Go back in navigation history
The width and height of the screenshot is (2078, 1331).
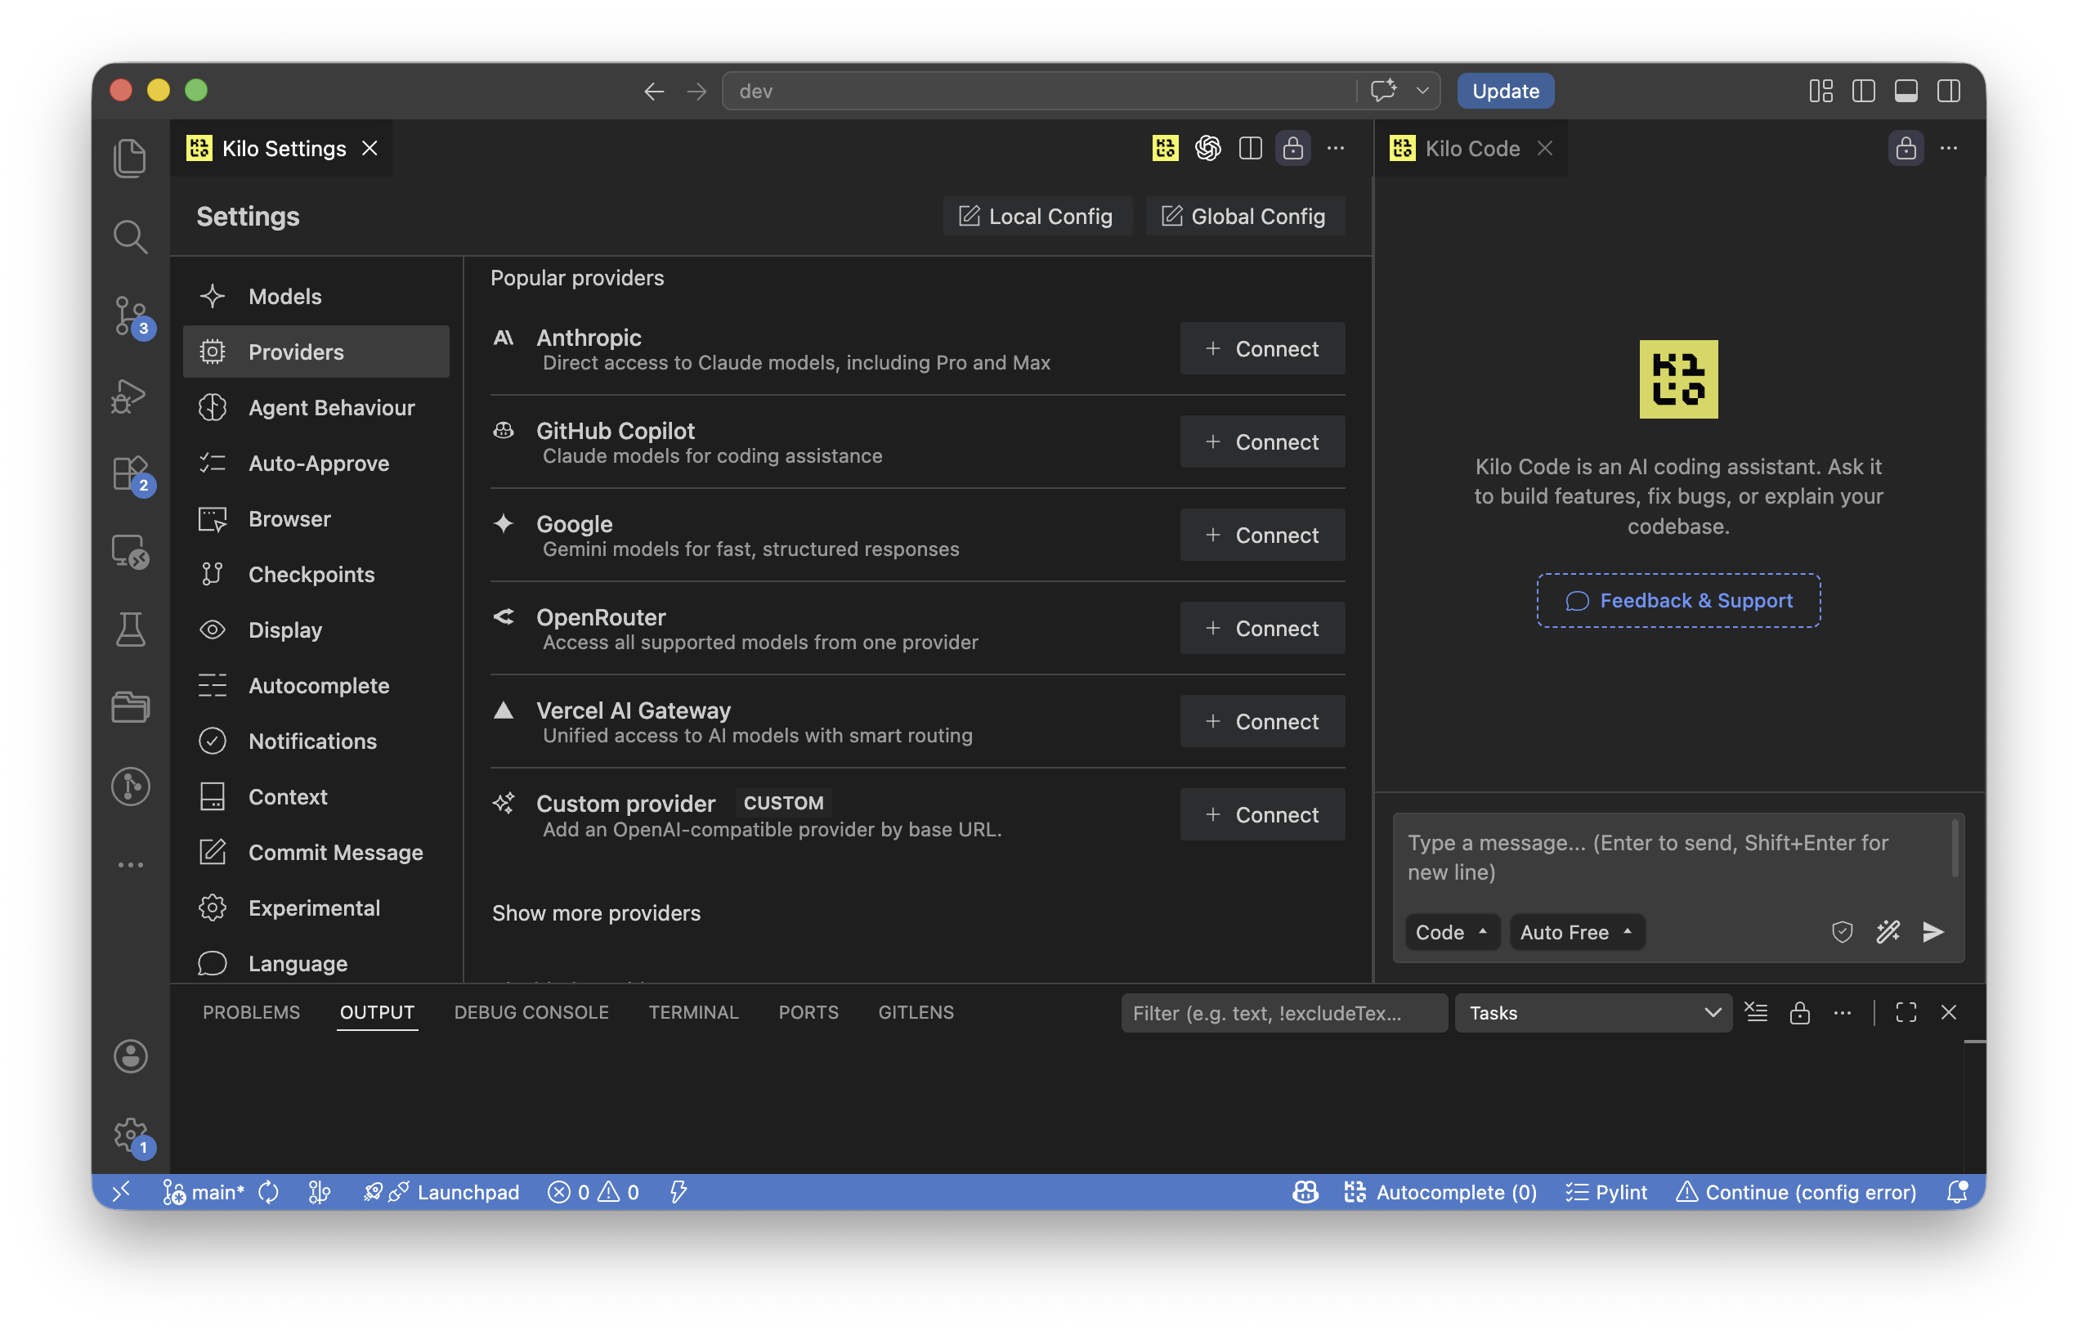[654, 91]
